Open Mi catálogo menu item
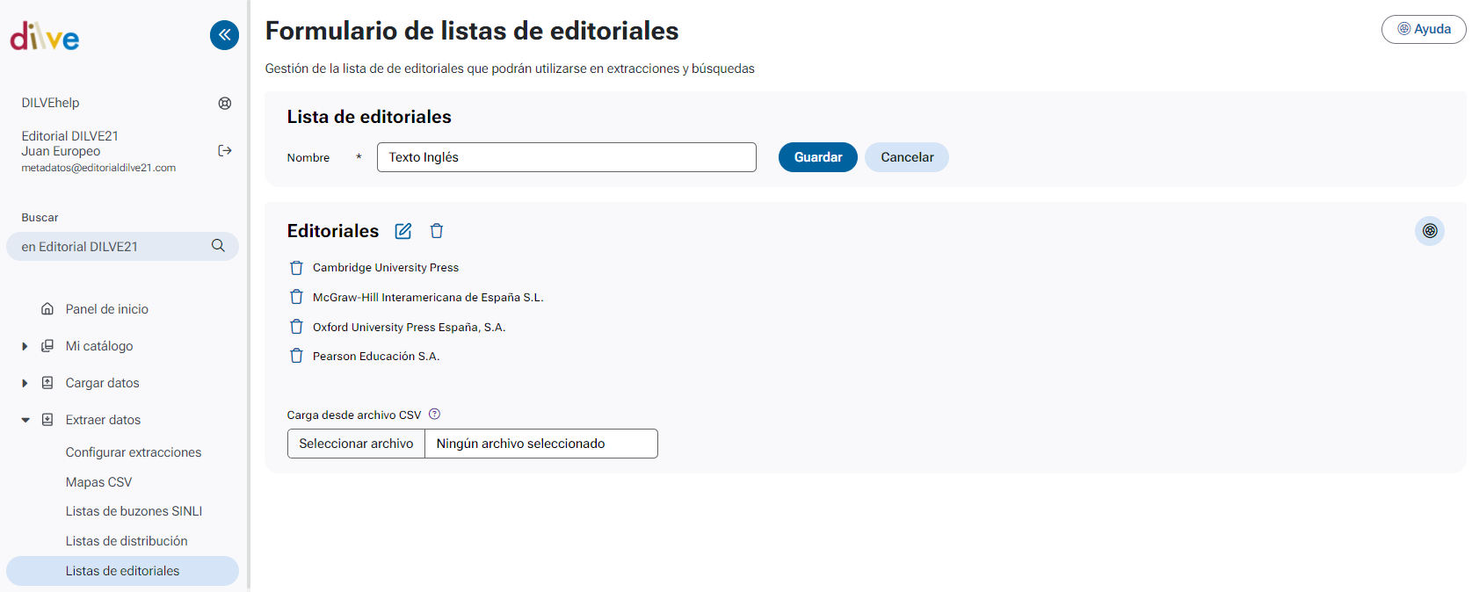This screenshot has width=1472, height=592. click(99, 346)
